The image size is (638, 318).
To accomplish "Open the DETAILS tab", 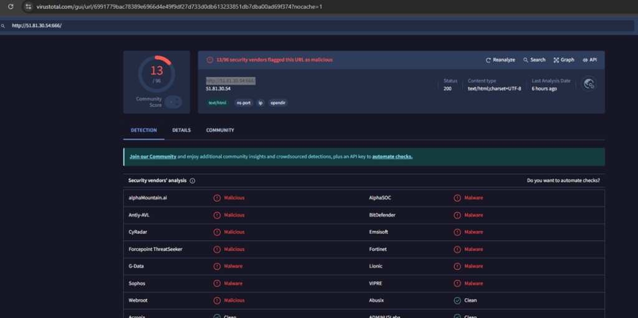I will coord(181,130).
